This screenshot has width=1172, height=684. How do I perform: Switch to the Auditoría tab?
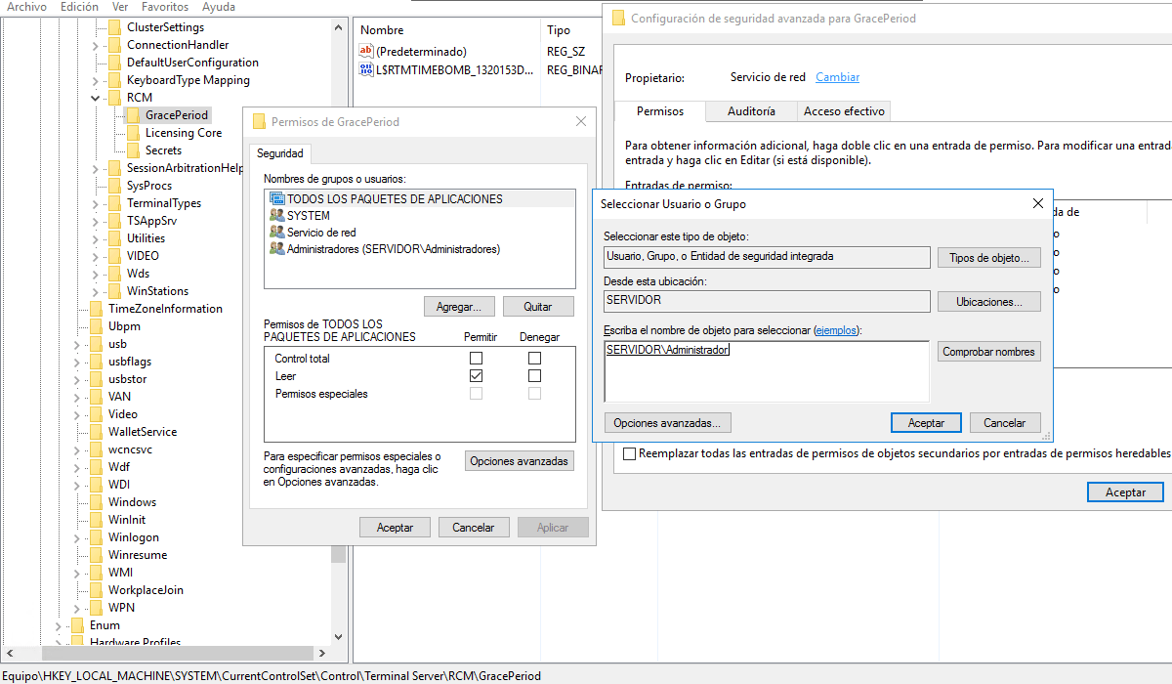click(751, 111)
